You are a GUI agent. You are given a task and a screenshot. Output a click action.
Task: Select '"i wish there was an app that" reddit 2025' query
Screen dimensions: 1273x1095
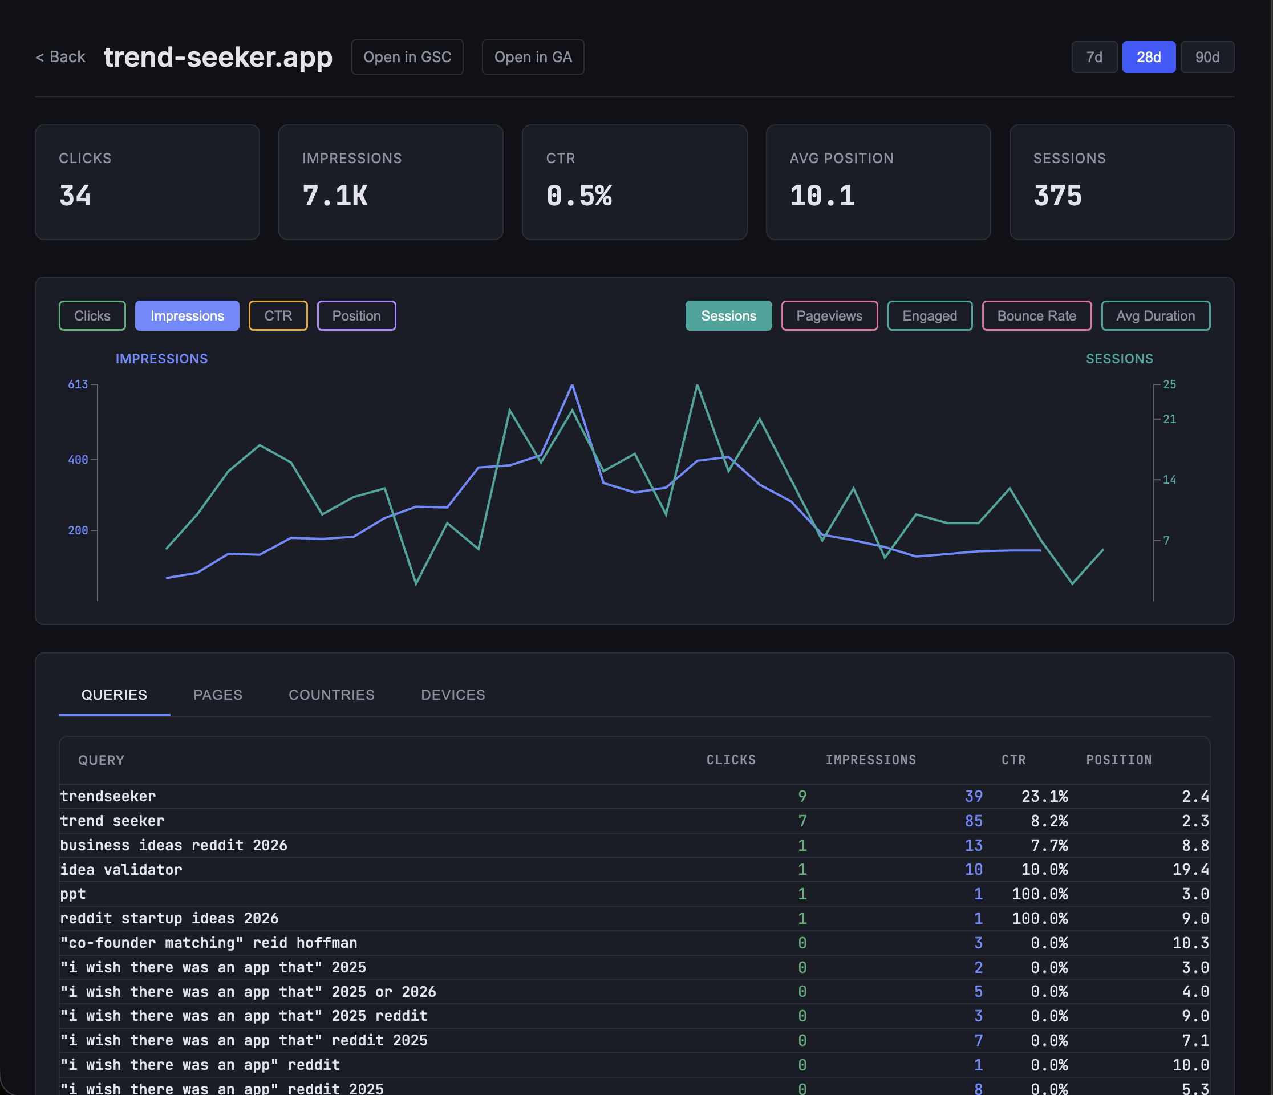tap(634, 1040)
